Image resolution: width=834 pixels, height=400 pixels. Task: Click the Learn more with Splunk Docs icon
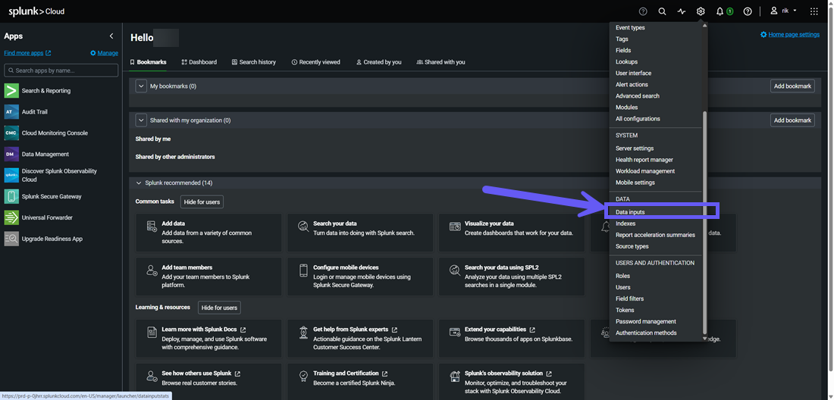152,332
